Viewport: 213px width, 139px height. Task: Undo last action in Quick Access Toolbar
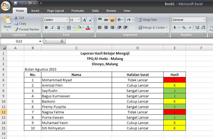(21, 3)
